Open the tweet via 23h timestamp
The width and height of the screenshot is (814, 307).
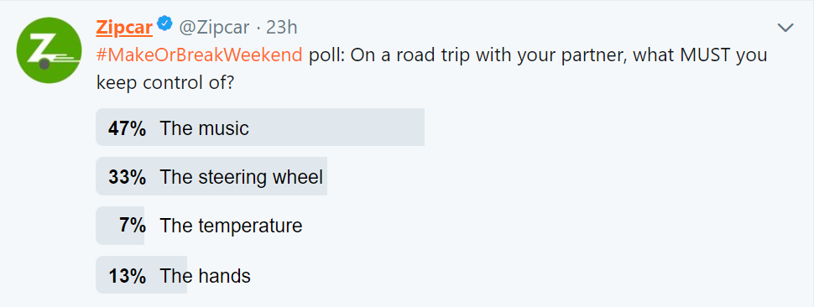pyautogui.click(x=281, y=27)
